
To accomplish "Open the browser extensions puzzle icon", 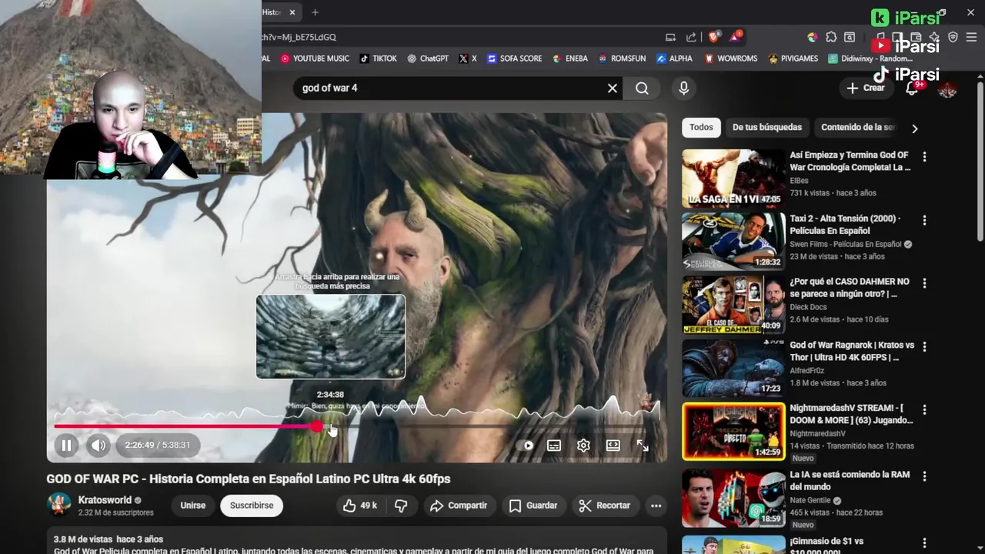I will [x=831, y=37].
